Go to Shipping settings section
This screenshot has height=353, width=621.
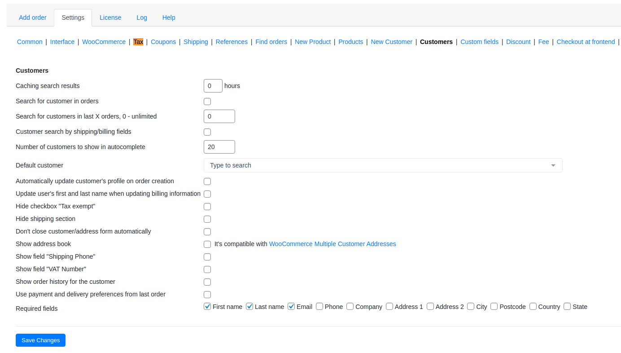(196, 42)
